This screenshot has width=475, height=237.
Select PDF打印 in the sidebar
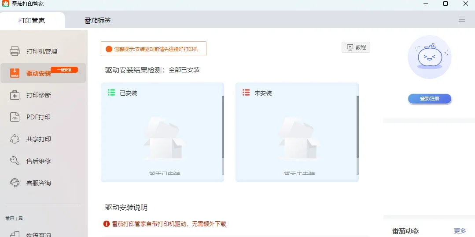pos(43,117)
